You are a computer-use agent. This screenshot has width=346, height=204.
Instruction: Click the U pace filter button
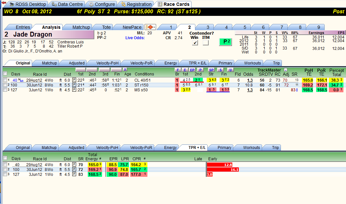click(230, 70)
